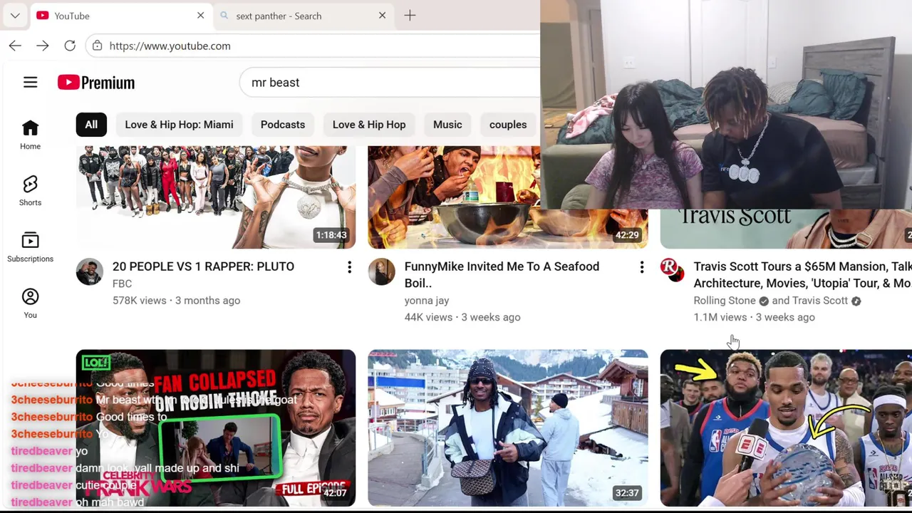Viewport: 912px width, 513px height.
Task: Open the FBC channel name link
Action: [122, 284]
